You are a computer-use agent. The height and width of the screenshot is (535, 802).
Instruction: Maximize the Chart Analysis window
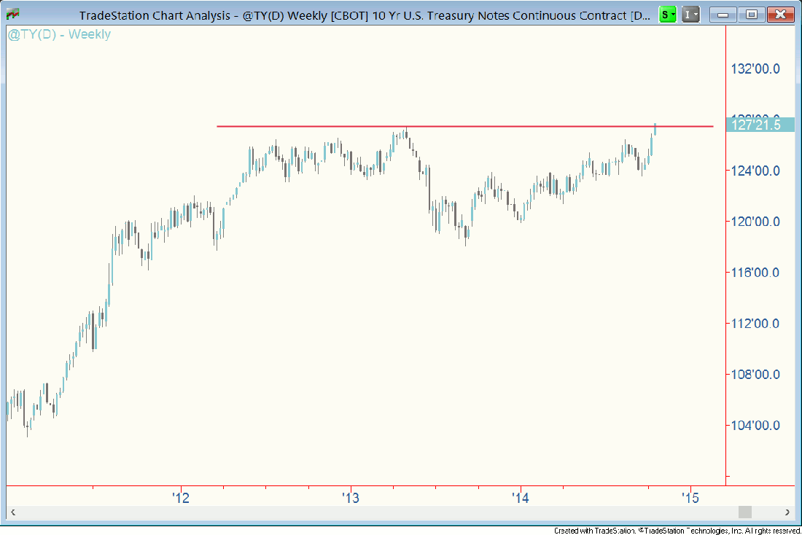click(x=751, y=14)
